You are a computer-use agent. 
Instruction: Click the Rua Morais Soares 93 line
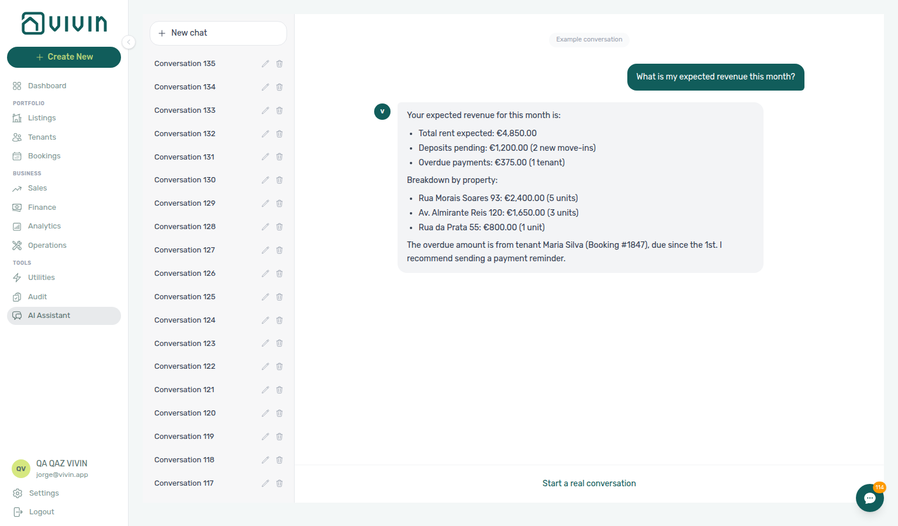pyautogui.click(x=498, y=198)
